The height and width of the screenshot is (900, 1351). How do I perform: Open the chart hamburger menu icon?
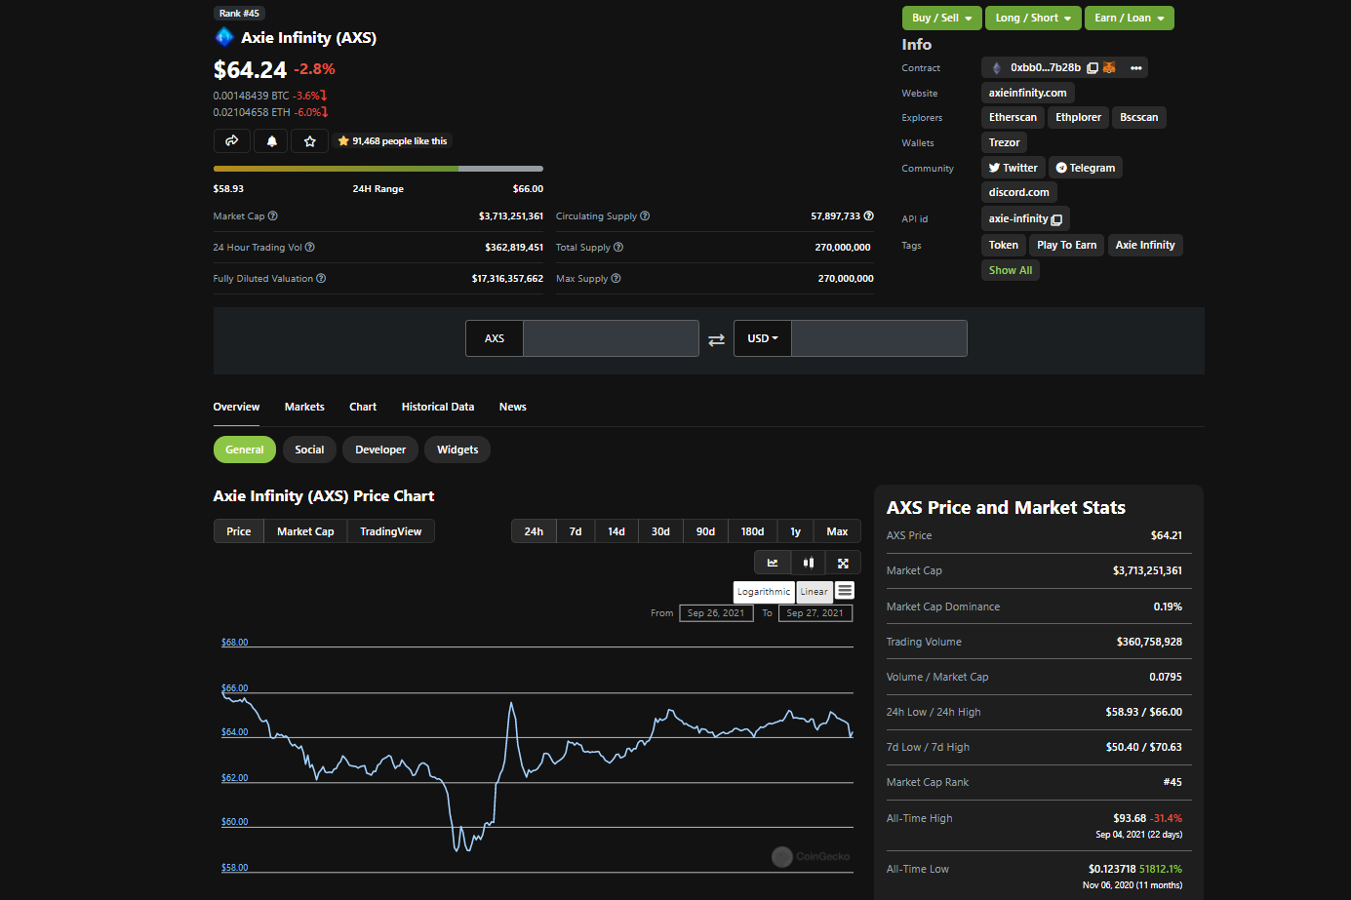click(x=845, y=591)
